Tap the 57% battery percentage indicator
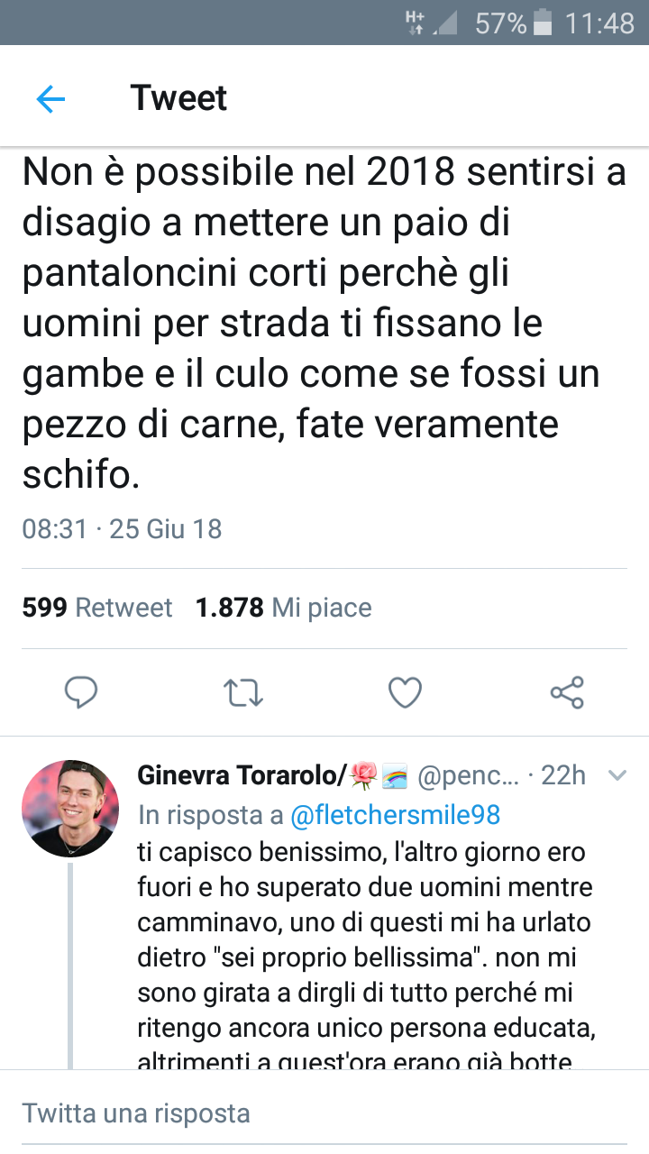 [501, 23]
